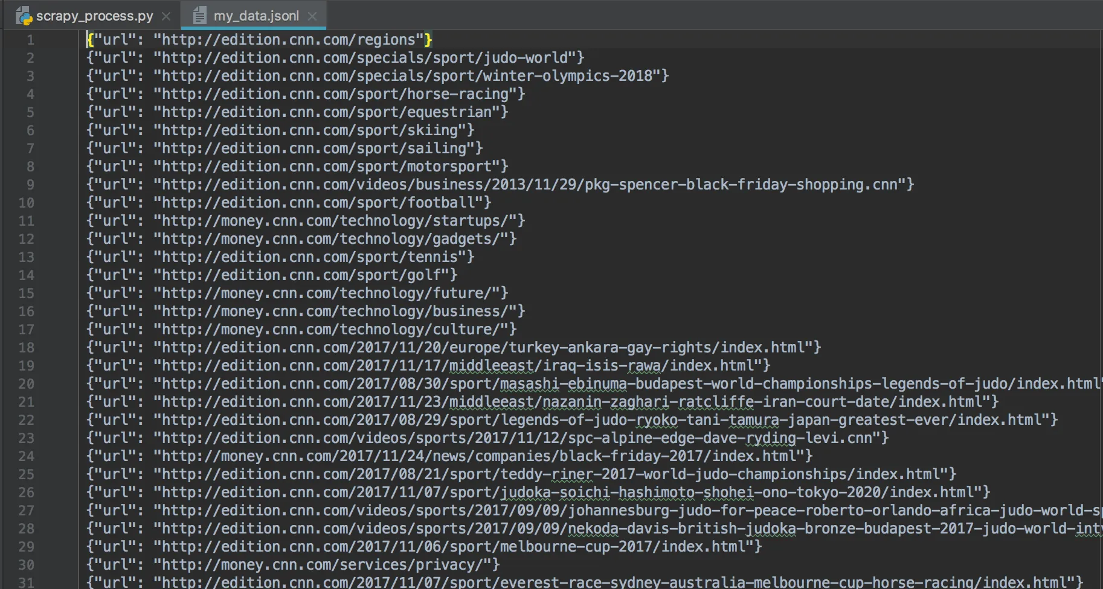Click the line with URL ending "/regions"
The height and width of the screenshot is (589, 1103).
[x=259, y=40]
